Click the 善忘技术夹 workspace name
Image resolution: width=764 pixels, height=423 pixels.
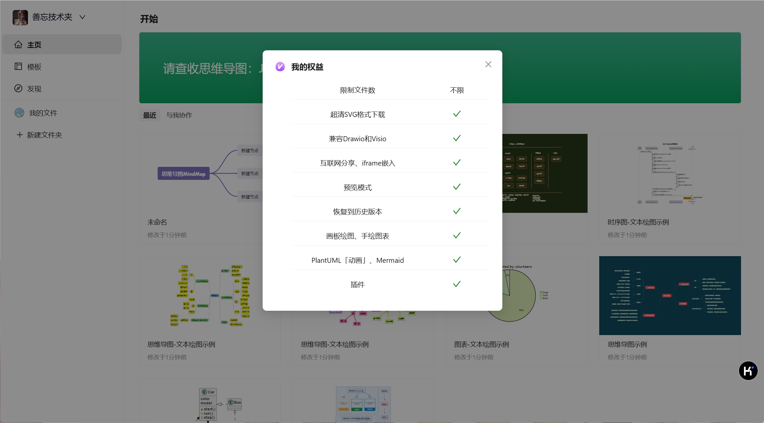click(x=52, y=17)
